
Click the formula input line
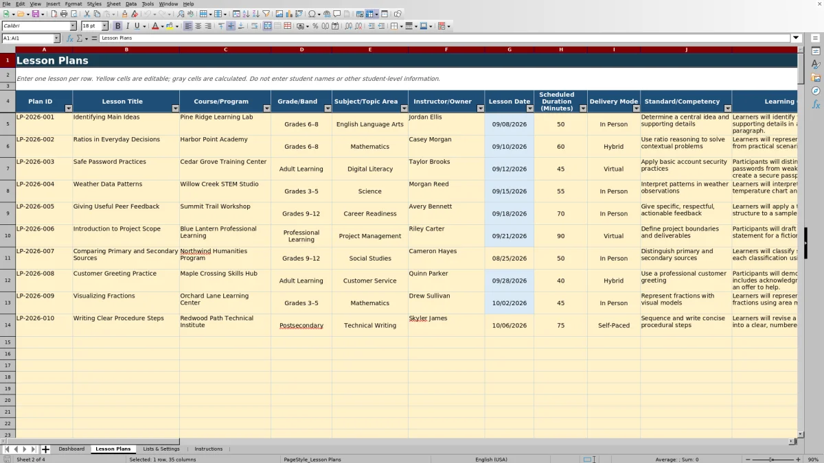(x=444, y=38)
